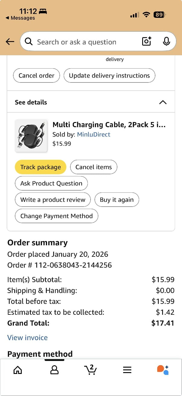Return to Messages app
The width and height of the screenshot is (182, 396).
[x=20, y=18]
